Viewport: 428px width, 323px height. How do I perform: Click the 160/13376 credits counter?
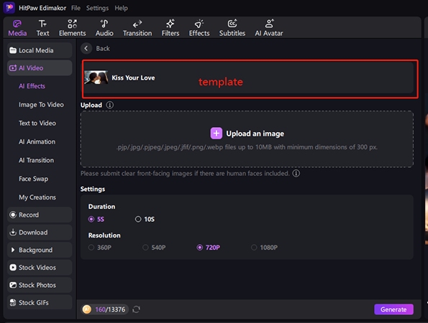click(110, 309)
